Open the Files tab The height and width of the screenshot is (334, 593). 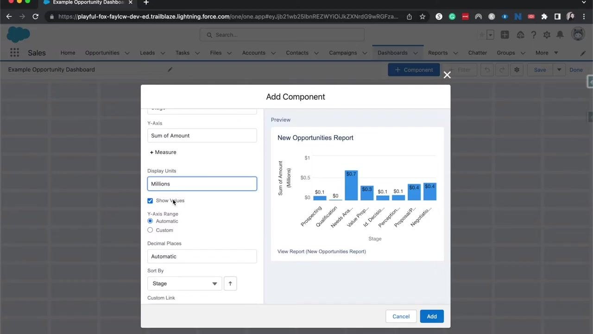(x=216, y=53)
